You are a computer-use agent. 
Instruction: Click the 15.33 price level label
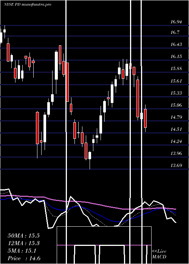[177, 93]
